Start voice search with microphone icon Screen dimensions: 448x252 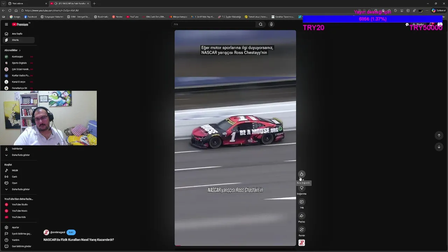[x=271, y=24]
